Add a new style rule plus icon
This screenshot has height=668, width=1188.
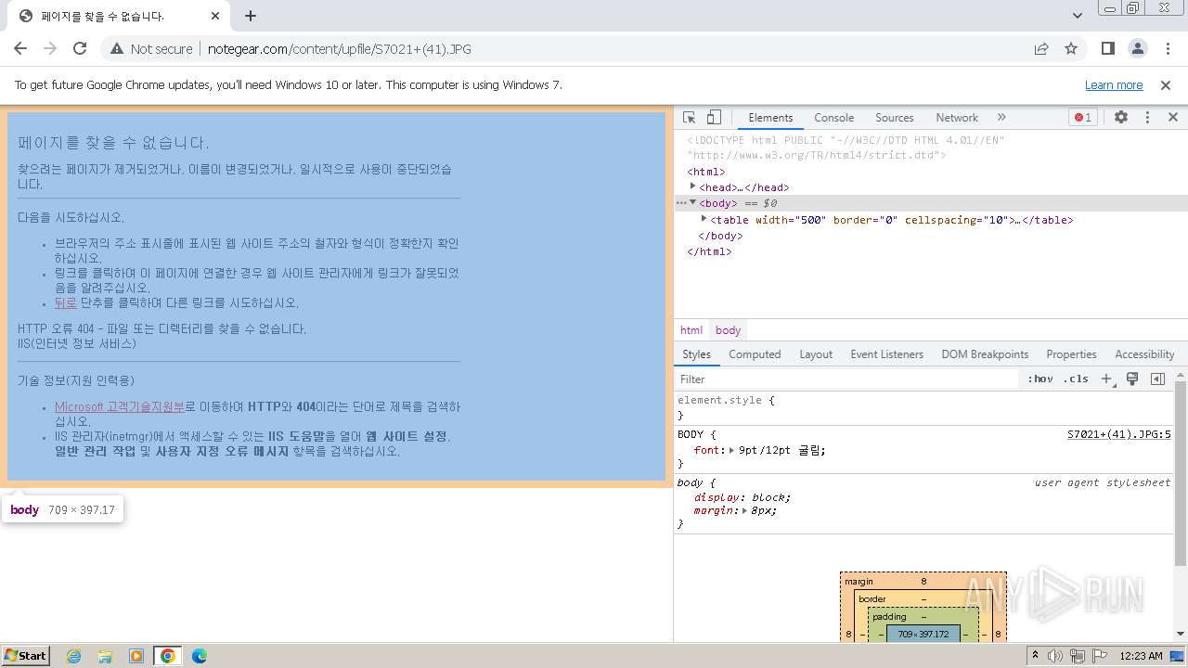coord(1106,379)
